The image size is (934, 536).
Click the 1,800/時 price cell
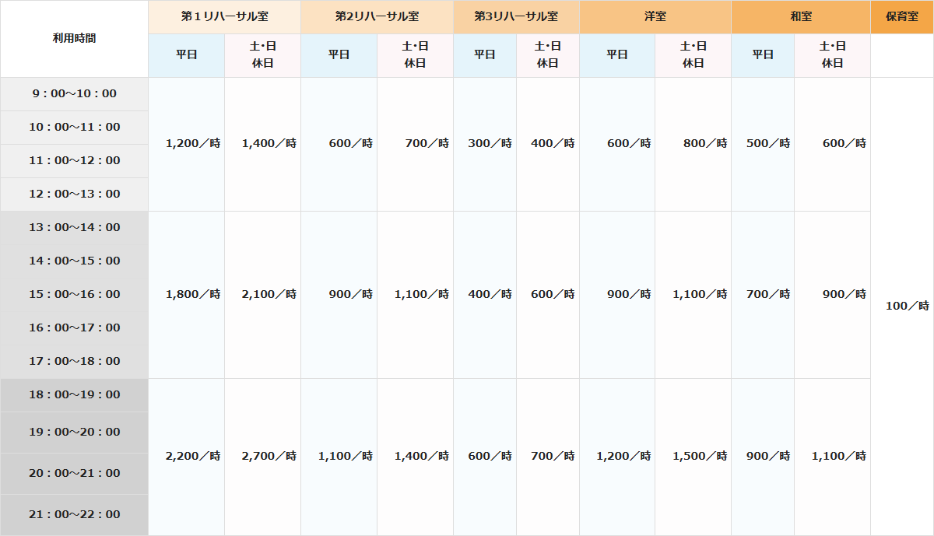pos(192,294)
